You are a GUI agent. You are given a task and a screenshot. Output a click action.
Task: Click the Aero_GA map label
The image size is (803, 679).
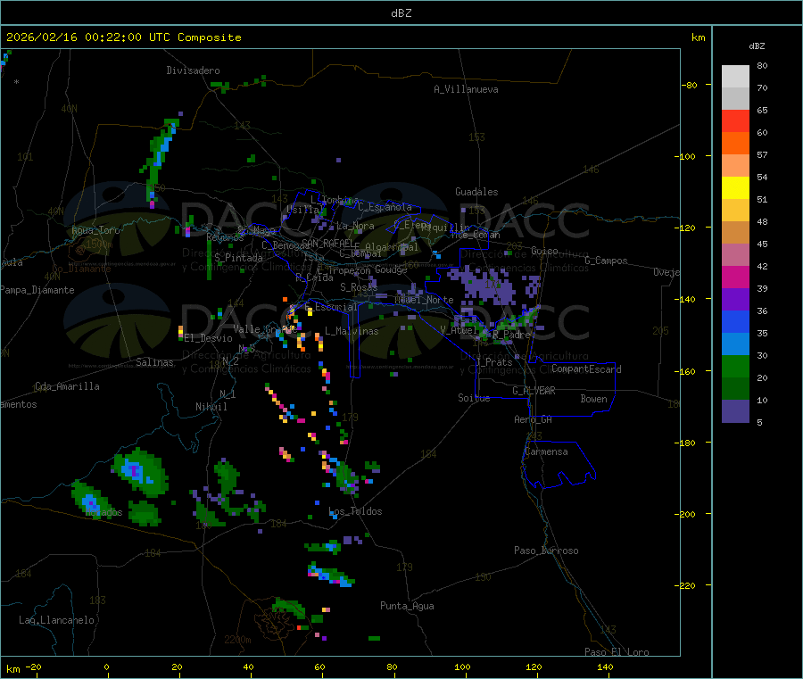click(x=534, y=419)
